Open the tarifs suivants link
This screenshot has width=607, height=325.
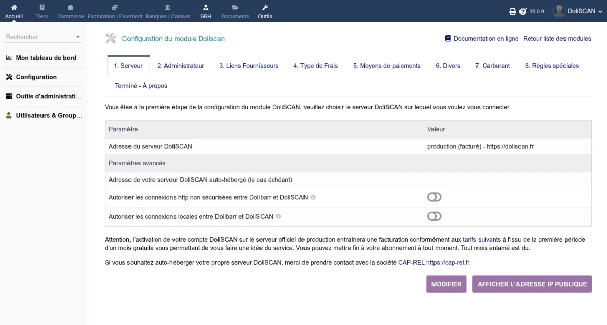482,239
